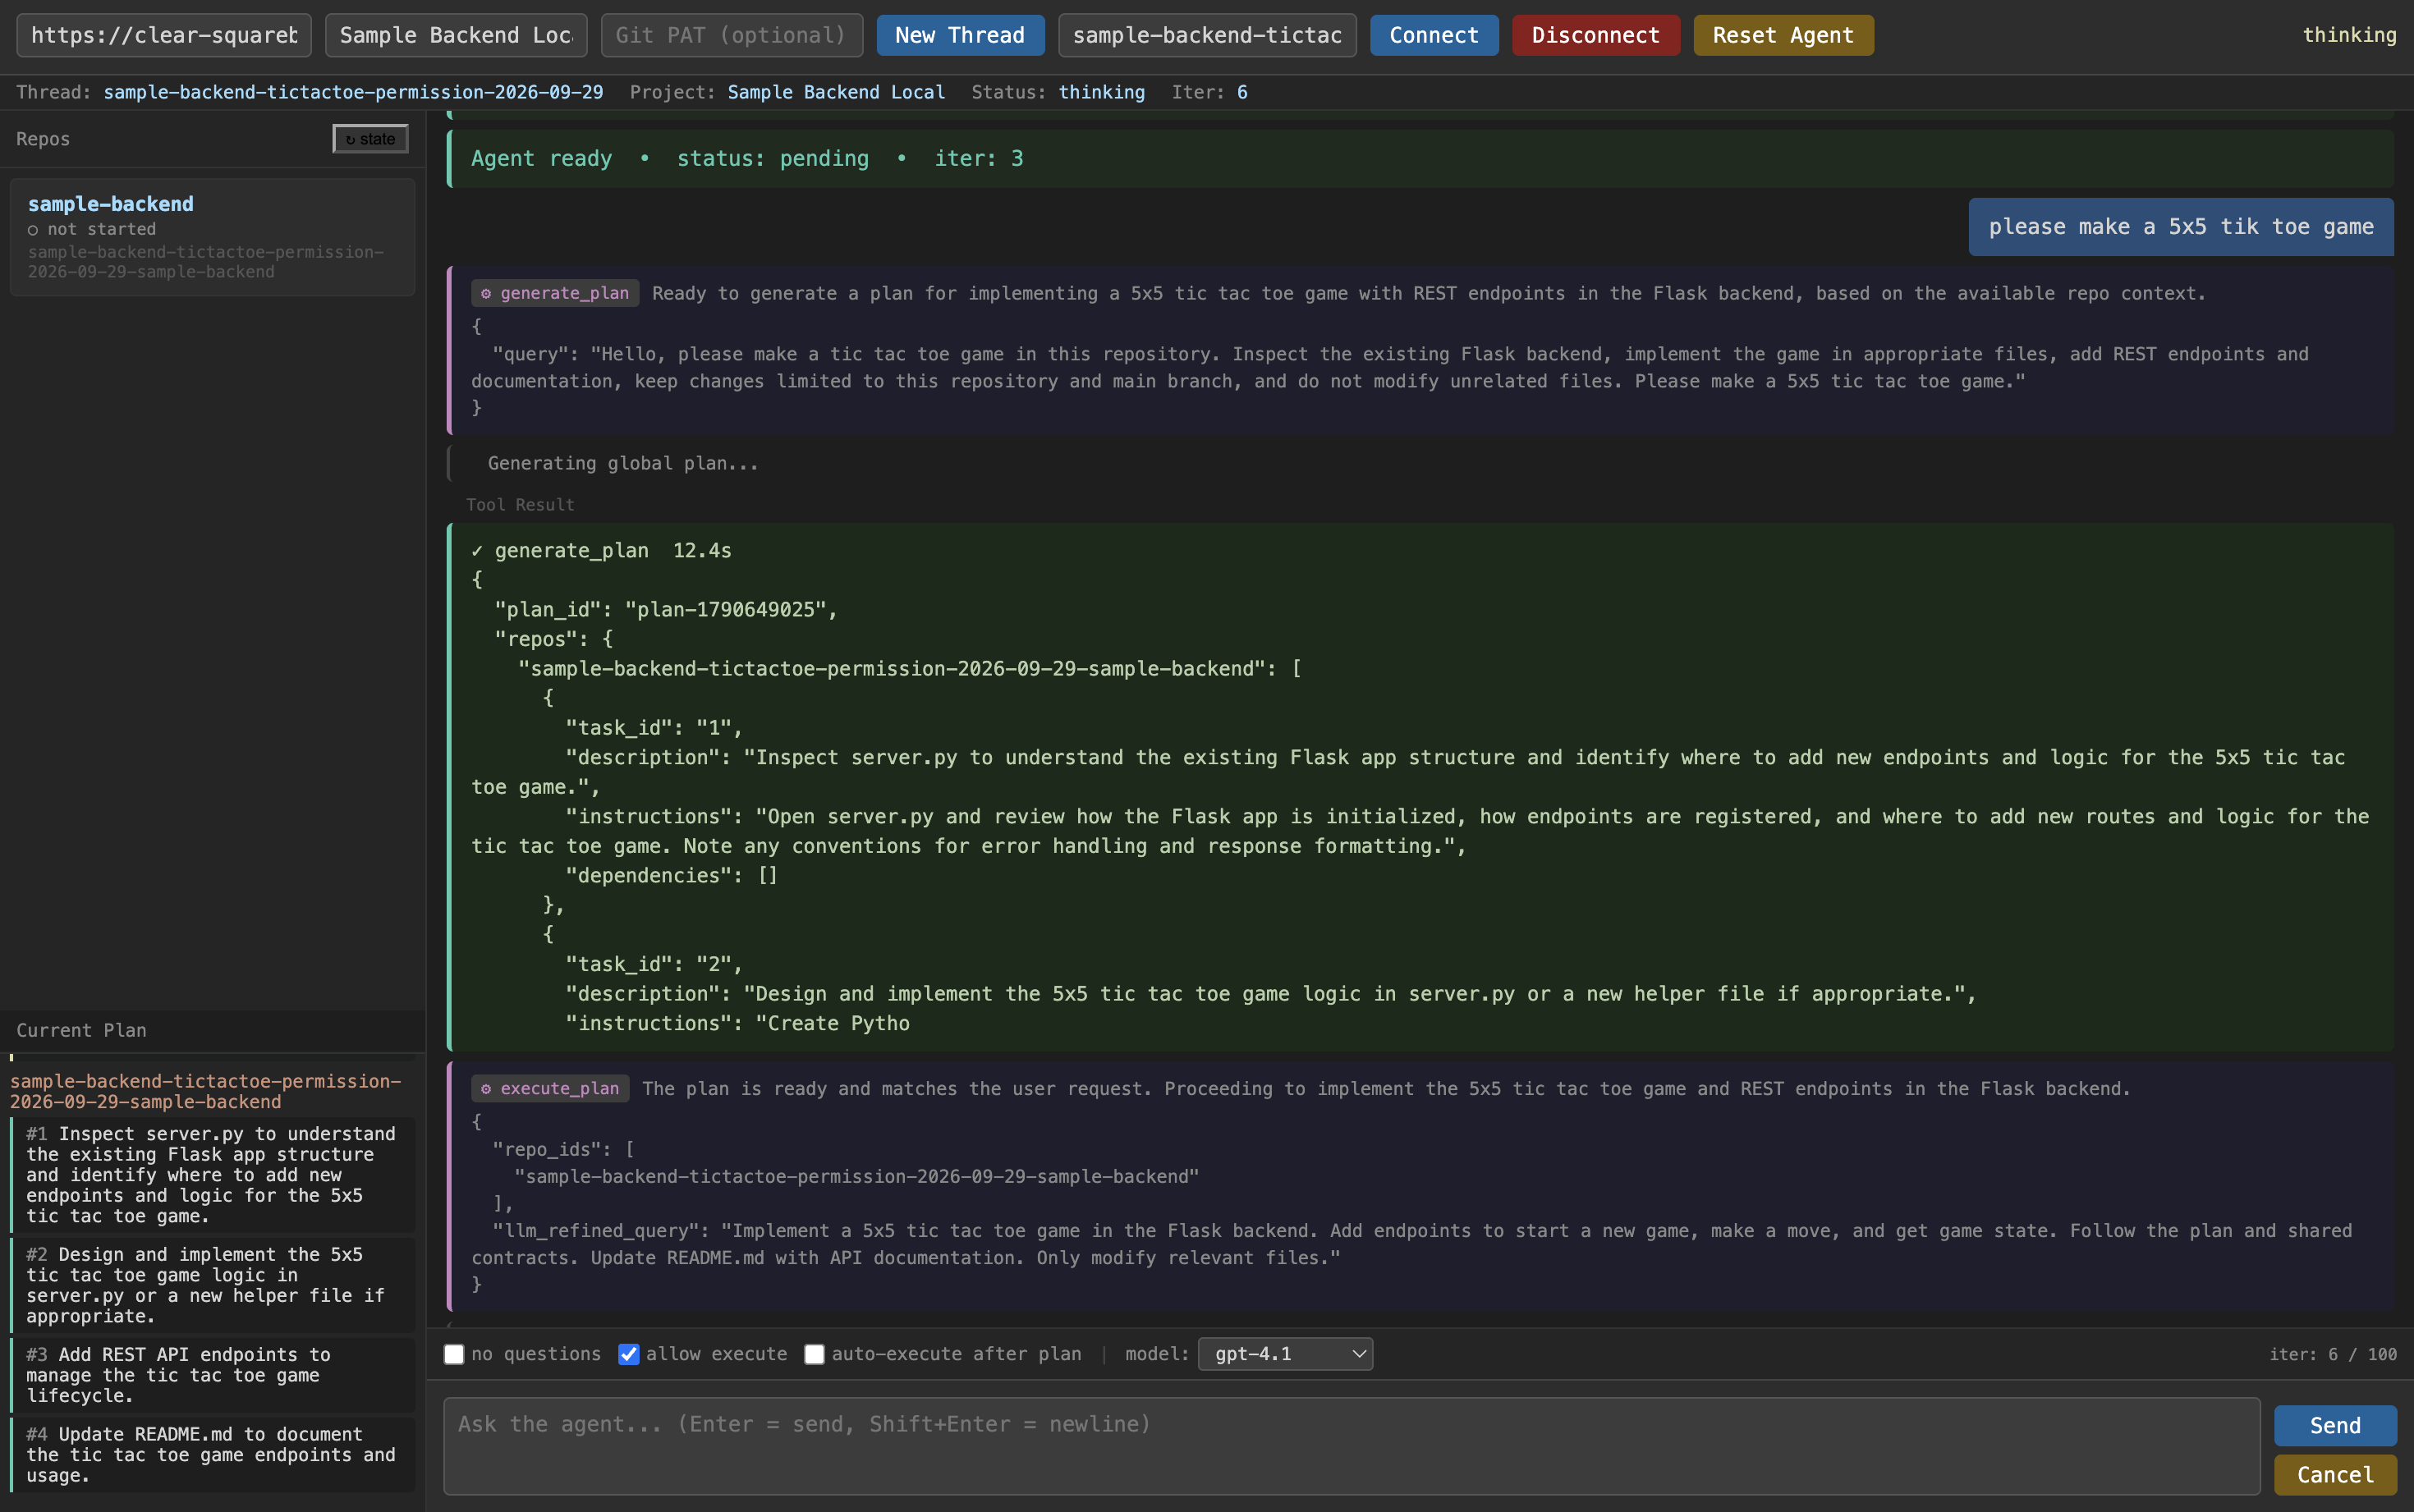Image resolution: width=2414 pixels, height=1512 pixels.
Task: Click the Sample Backend Local project label
Action: pos(836,92)
